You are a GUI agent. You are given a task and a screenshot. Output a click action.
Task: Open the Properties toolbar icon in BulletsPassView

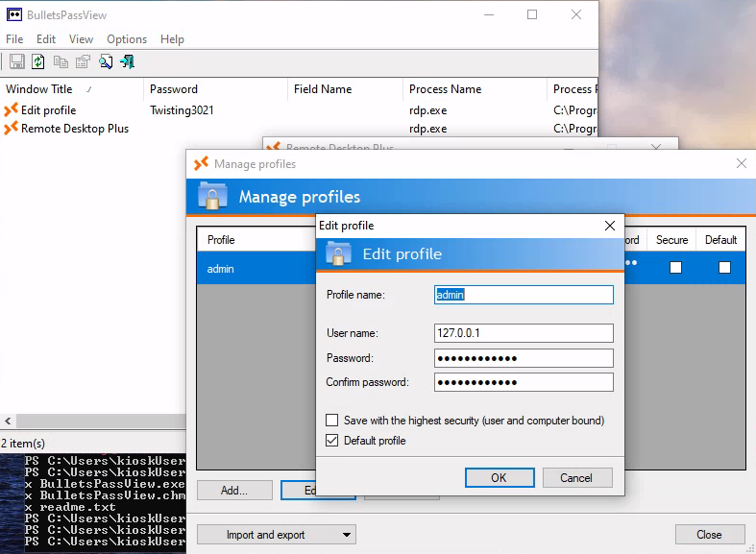click(x=83, y=61)
